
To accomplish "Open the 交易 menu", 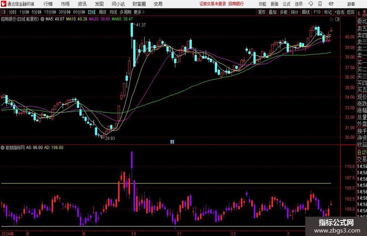I will [158, 4].
